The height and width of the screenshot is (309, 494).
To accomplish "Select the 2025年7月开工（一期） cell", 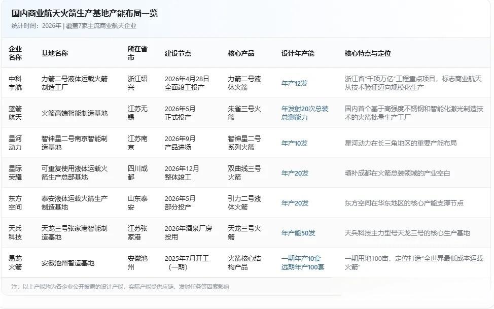I will tap(187, 263).
